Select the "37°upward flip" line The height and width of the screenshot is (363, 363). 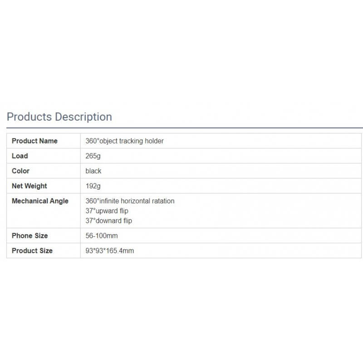[x=107, y=211]
